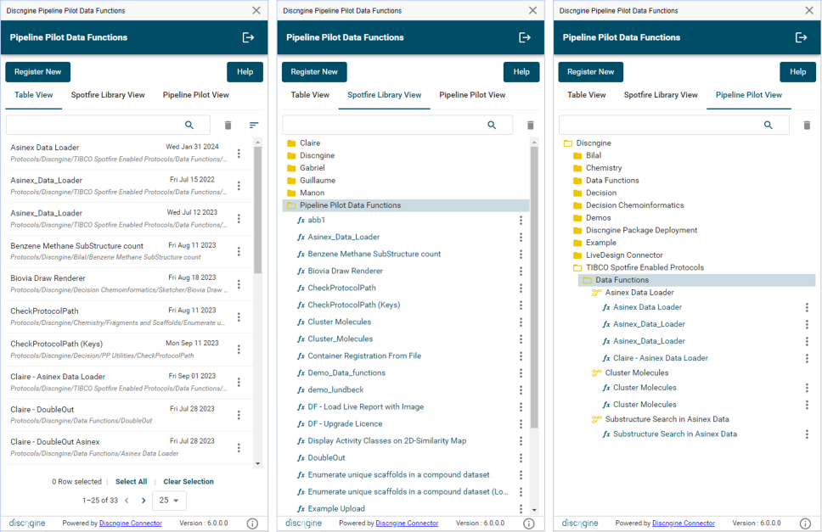Expand the Decision Chemoinformatics folder
Image resolution: width=822 pixels, height=532 pixels.
[577, 205]
